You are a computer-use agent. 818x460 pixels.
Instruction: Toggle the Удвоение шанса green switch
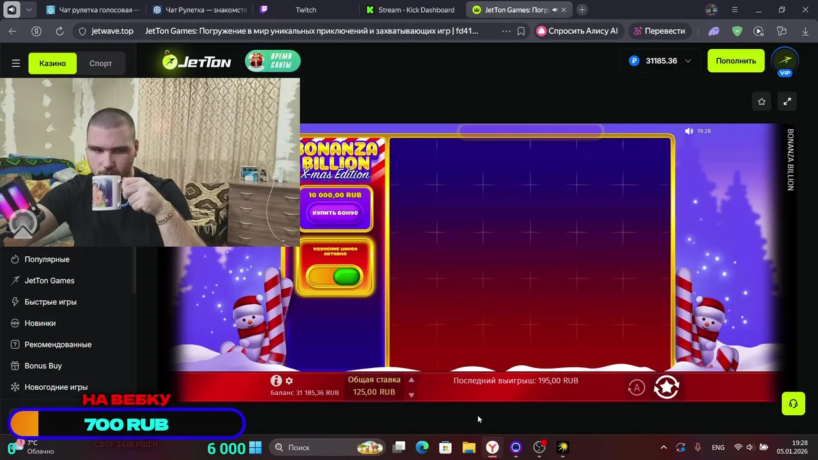pyautogui.click(x=335, y=276)
